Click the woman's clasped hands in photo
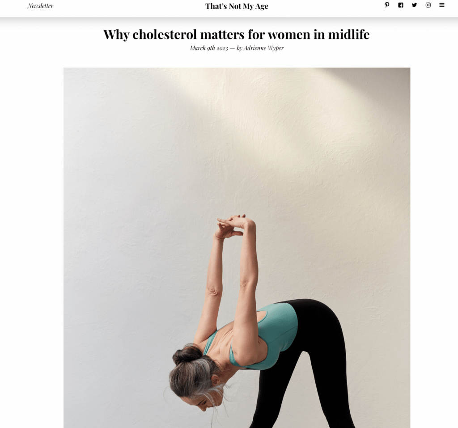458x428 pixels. [x=233, y=225]
